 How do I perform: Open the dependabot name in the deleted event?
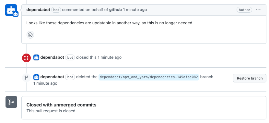[x=52, y=77]
